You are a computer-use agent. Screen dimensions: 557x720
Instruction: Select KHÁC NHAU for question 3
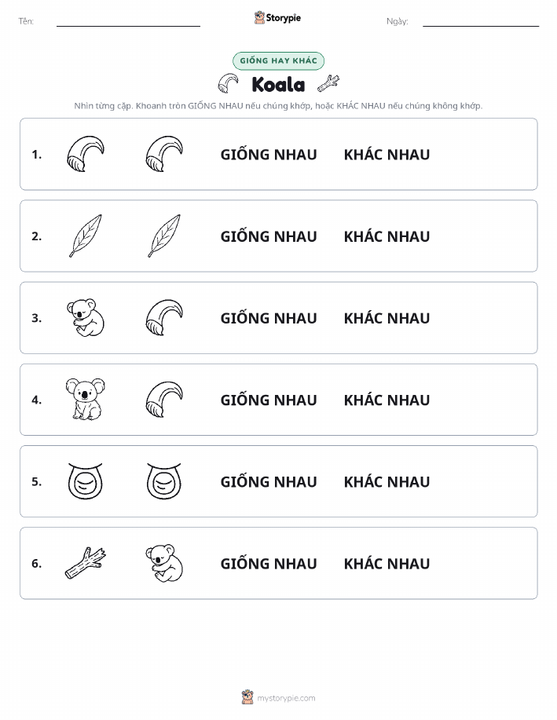(x=387, y=318)
